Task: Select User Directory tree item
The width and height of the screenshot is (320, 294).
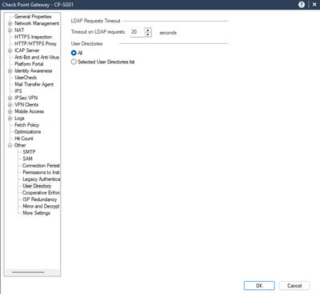Action: 37,186
